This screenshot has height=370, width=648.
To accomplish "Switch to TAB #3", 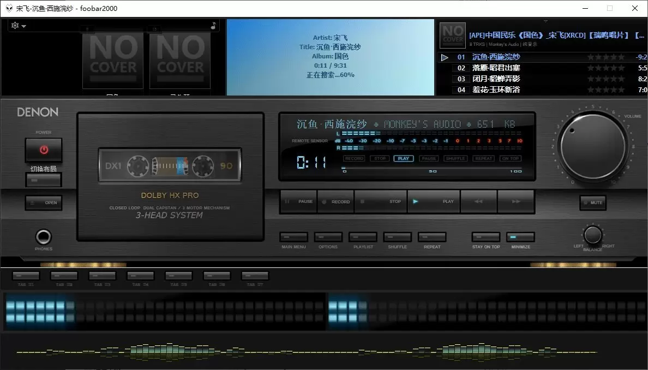I will (102, 276).
